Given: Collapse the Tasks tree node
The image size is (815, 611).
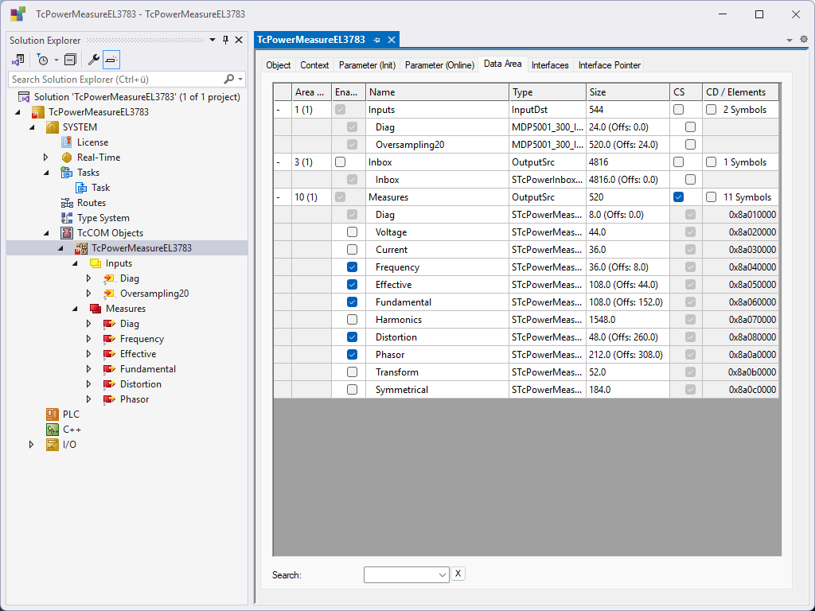Looking at the screenshot, I should coord(45,172).
